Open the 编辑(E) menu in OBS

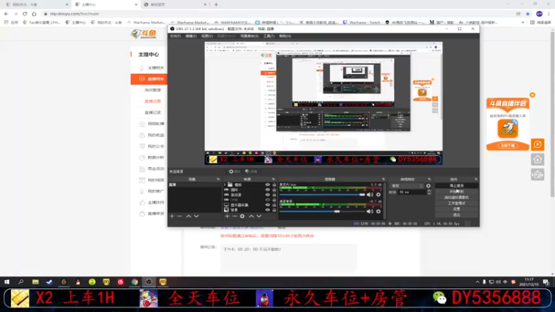(191, 36)
